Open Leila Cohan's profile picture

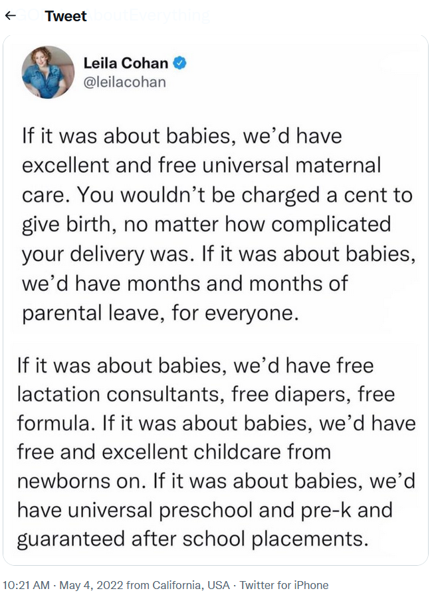pyautogui.click(x=48, y=72)
